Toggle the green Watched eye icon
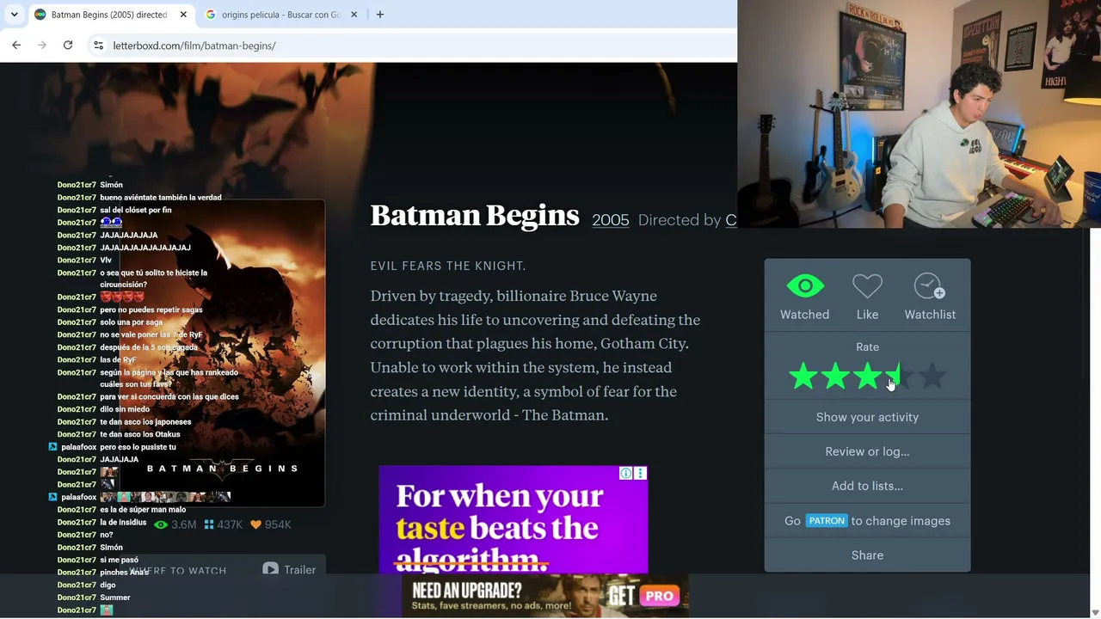 [x=805, y=286]
